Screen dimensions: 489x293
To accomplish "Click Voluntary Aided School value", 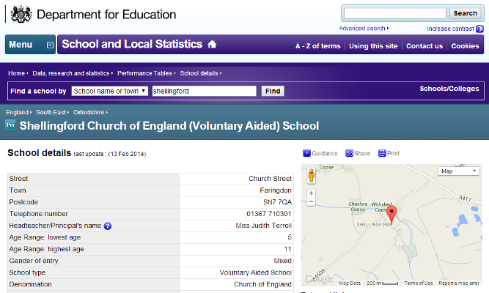I will [x=256, y=272].
